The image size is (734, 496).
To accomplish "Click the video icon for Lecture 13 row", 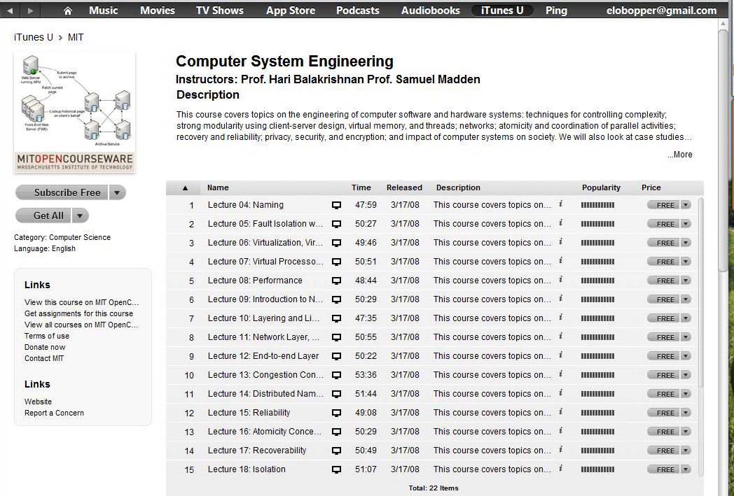I will point(336,375).
